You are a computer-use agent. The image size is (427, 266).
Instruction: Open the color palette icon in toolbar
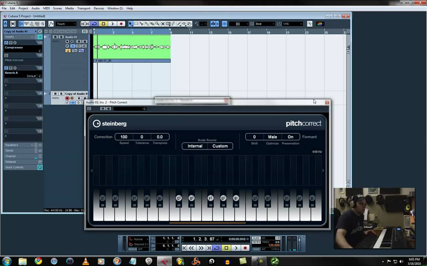[x=320, y=24]
